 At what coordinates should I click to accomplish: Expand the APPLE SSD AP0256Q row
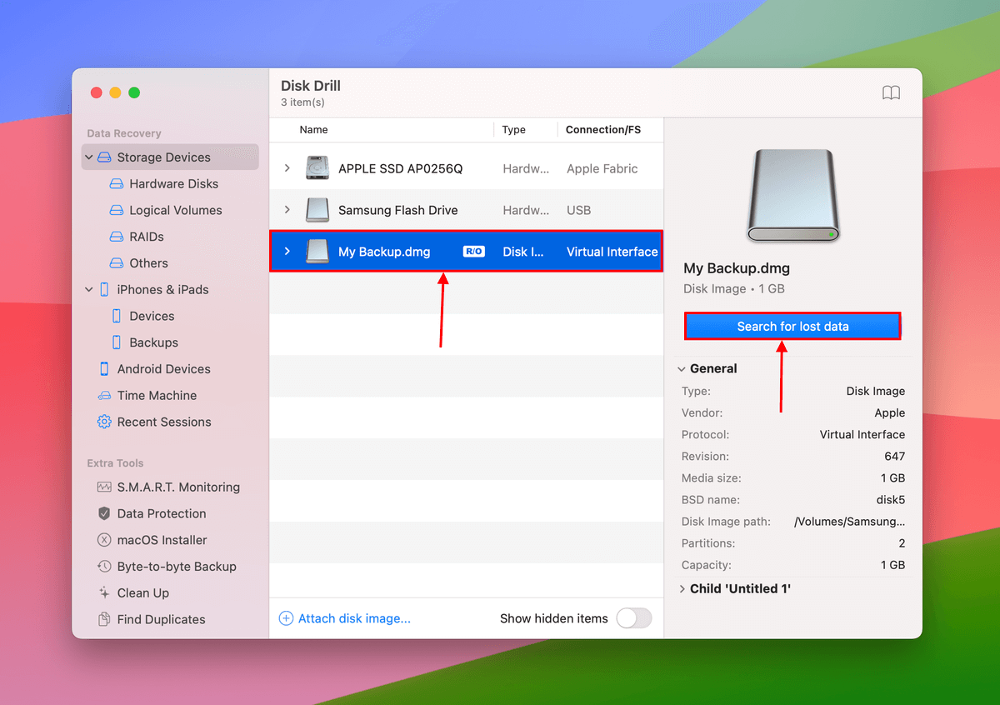pos(287,167)
